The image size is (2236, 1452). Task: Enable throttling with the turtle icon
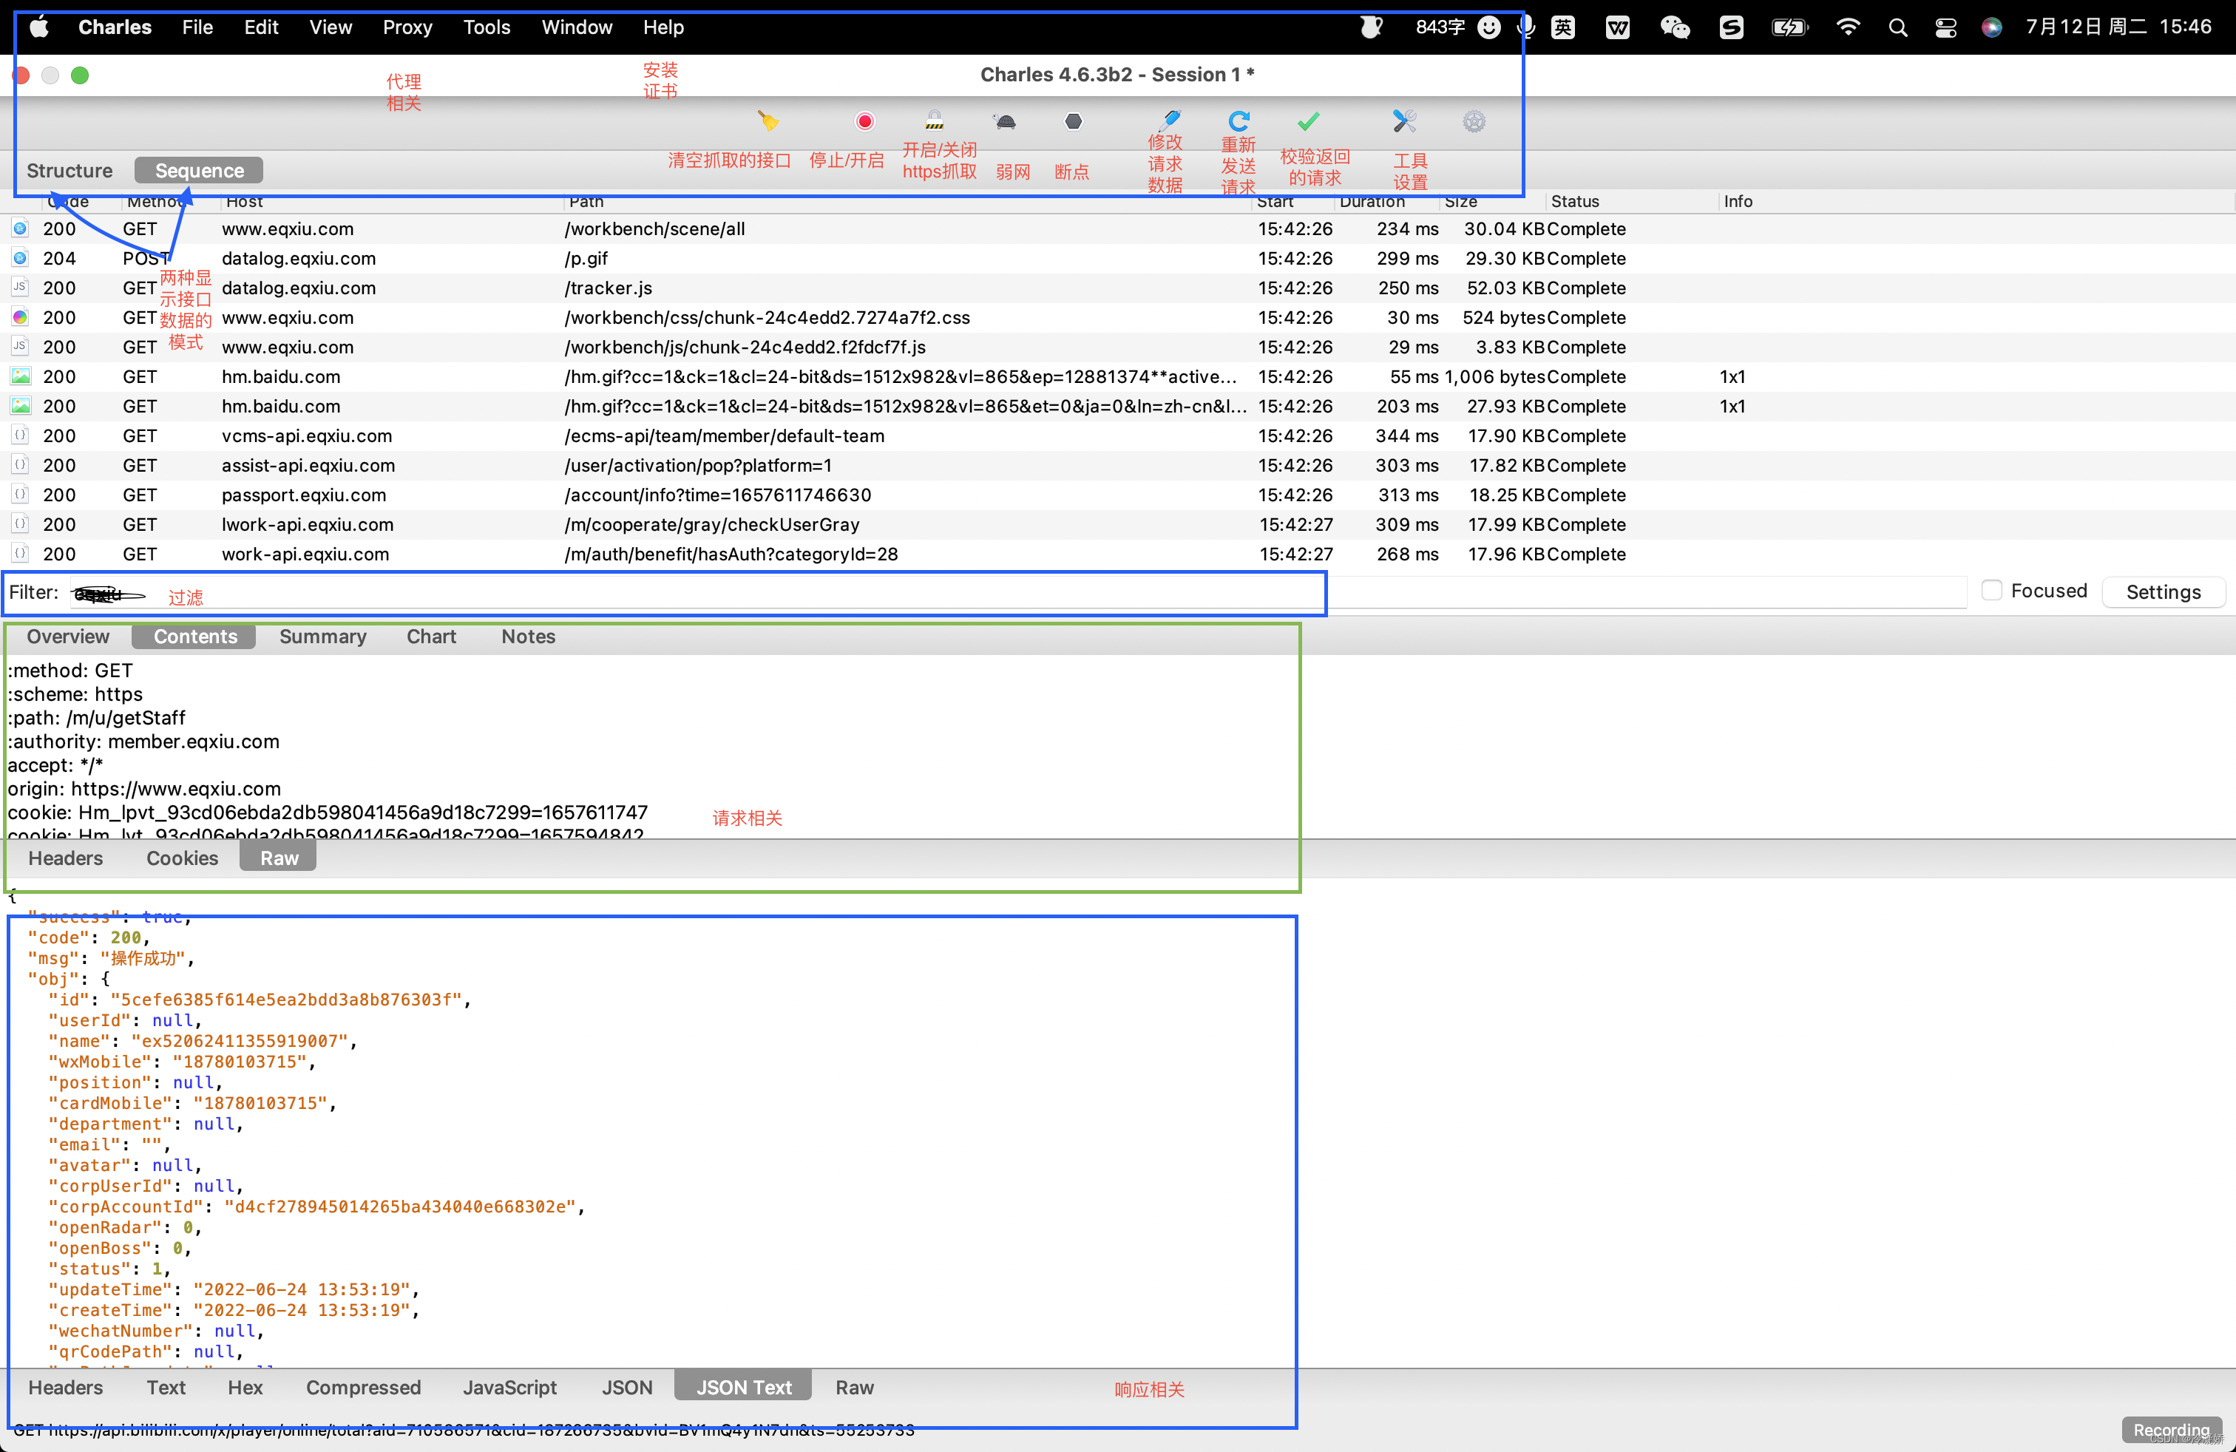pos(1006,121)
